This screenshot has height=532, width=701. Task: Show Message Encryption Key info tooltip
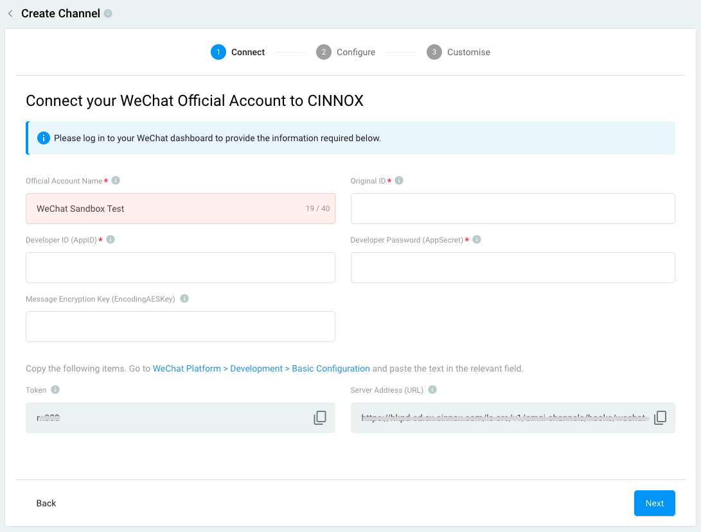184,298
